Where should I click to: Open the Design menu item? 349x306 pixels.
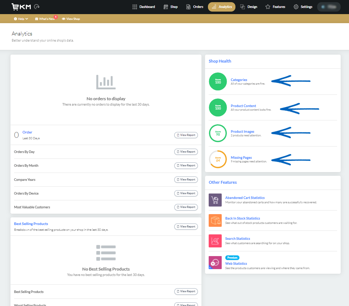coord(248,7)
